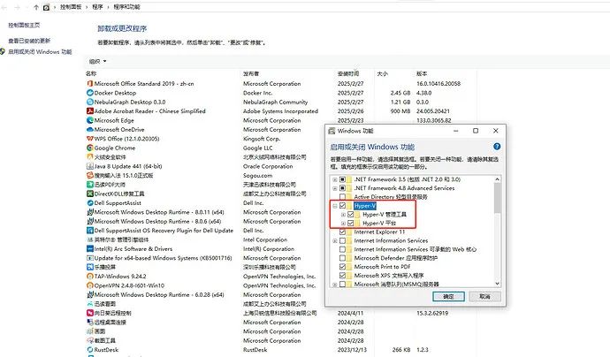Click the features list scrollbar thumb
This screenshot has width=610, height=357.
tap(497, 198)
